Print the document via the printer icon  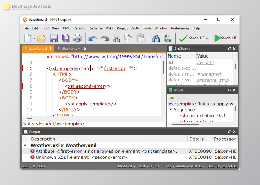[x=77, y=38]
